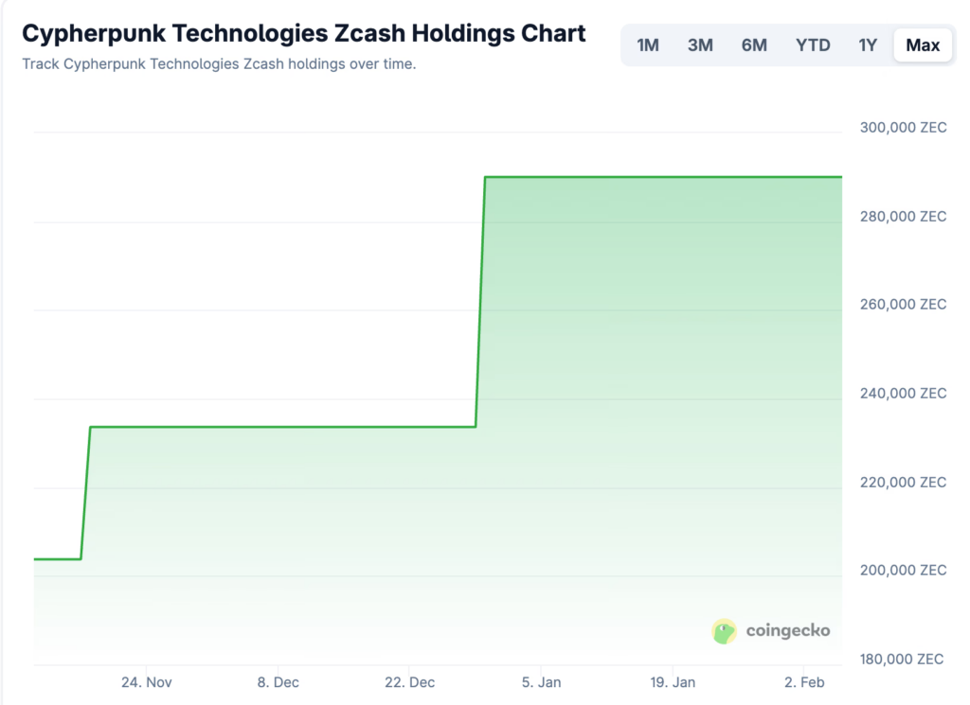Screen dimensions: 970x705
Task: Select the 6M time range
Action: [754, 44]
